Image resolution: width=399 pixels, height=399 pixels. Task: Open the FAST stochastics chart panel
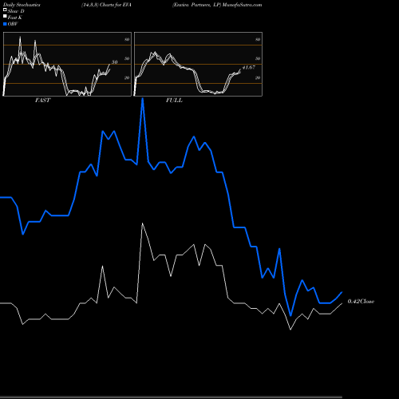(x=67, y=64)
